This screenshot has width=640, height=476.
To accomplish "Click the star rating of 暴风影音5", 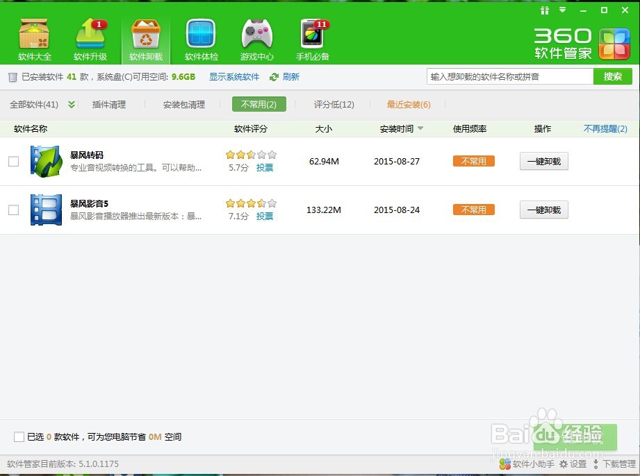I will pyautogui.click(x=251, y=203).
